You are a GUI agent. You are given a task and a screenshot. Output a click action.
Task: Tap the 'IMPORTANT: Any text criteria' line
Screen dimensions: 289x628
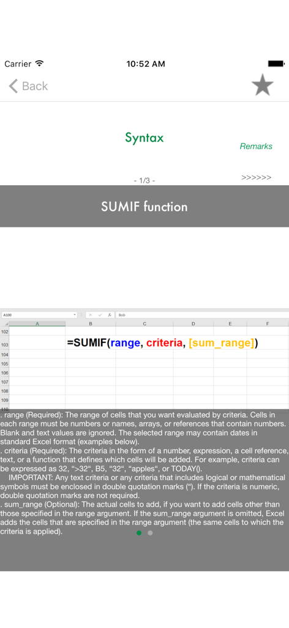(x=147, y=478)
